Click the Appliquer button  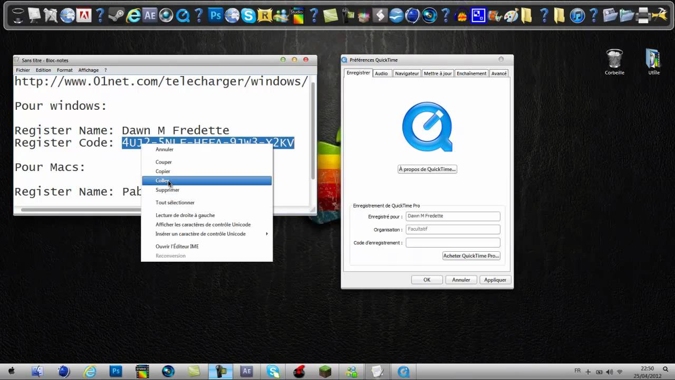click(x=495, y=280)
